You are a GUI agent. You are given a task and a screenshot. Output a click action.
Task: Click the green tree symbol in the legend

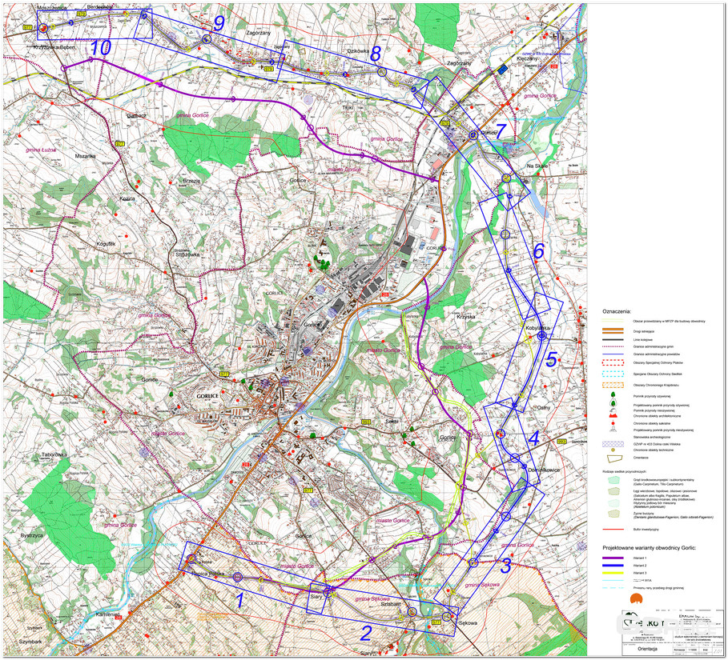[613, 394]
